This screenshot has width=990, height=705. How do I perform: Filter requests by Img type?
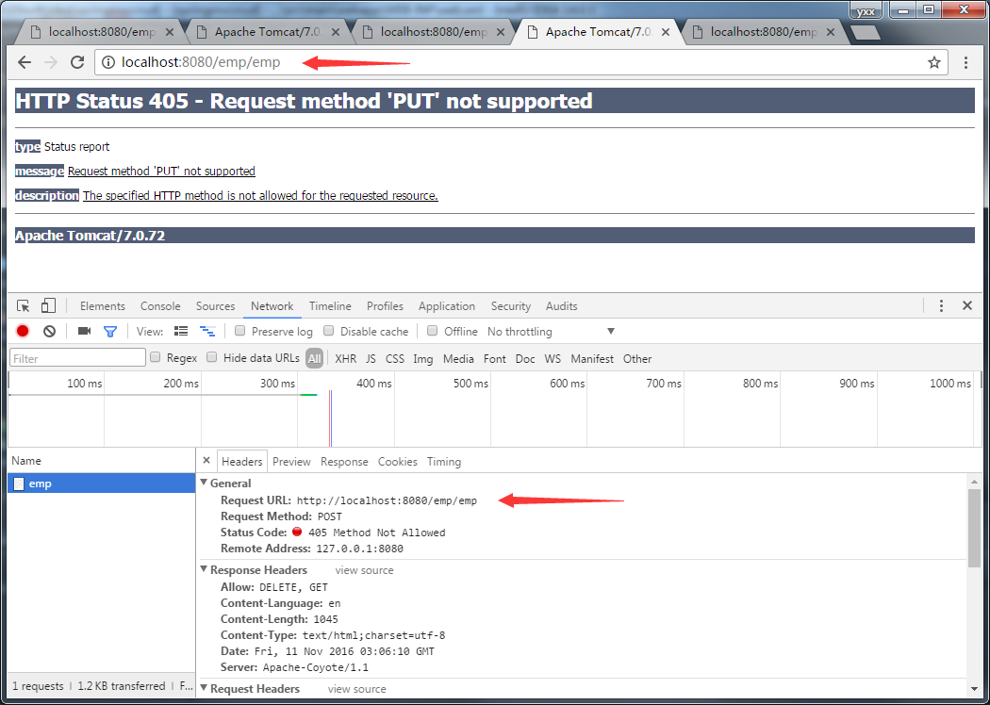(423, 358)
